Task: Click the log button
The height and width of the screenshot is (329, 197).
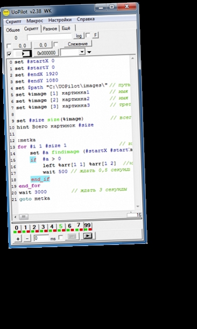Action: point(79,36)
